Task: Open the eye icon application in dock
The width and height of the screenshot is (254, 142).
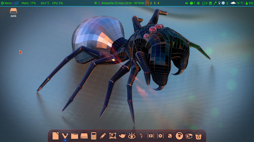Action: pyautogui.click(x=132, y=136)
